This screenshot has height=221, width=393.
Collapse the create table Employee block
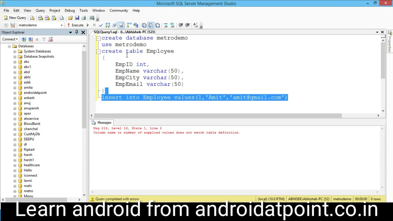click(x=98, y=51)
